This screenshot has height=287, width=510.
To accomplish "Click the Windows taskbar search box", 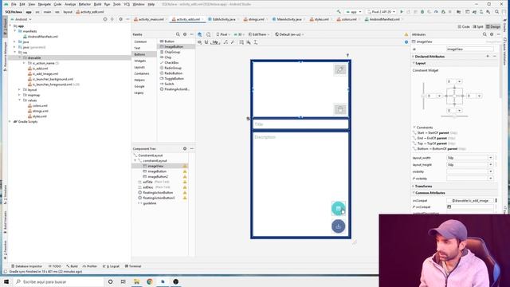I will [58, 281].
